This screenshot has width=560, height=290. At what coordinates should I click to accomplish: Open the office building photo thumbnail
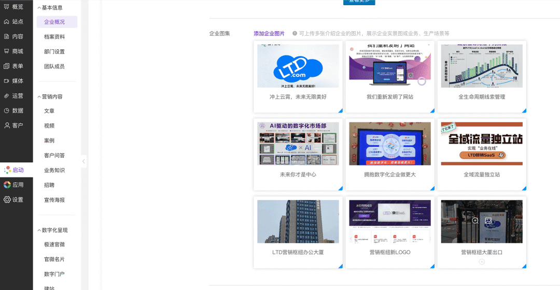[x=298, y=222]
